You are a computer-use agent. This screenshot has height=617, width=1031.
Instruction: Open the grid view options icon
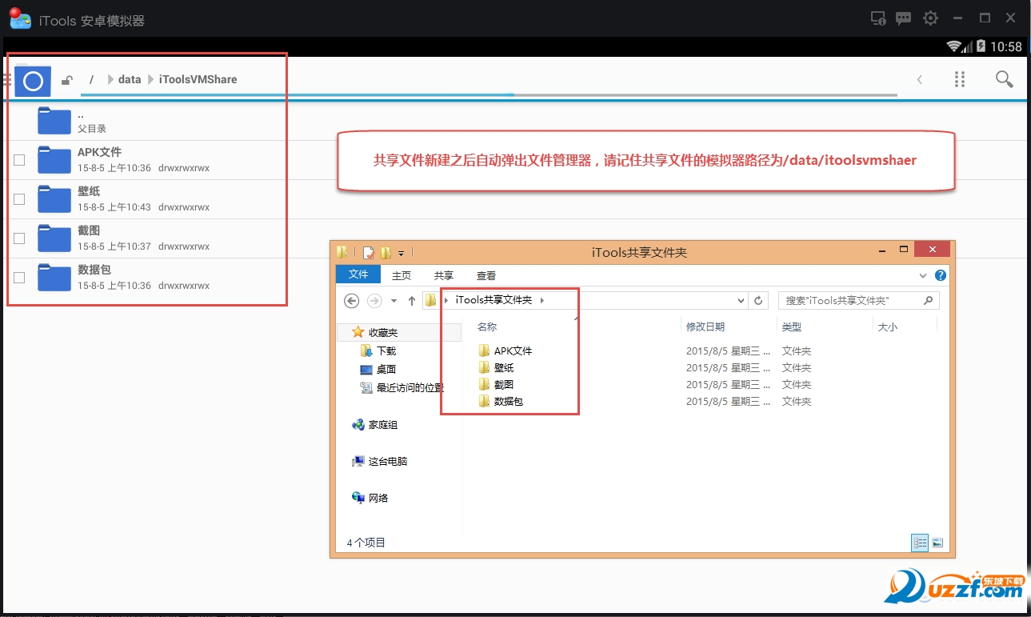coord(960,79)
